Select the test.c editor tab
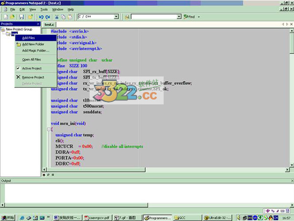The image size is (294, 221). click(x=49, y=24)
